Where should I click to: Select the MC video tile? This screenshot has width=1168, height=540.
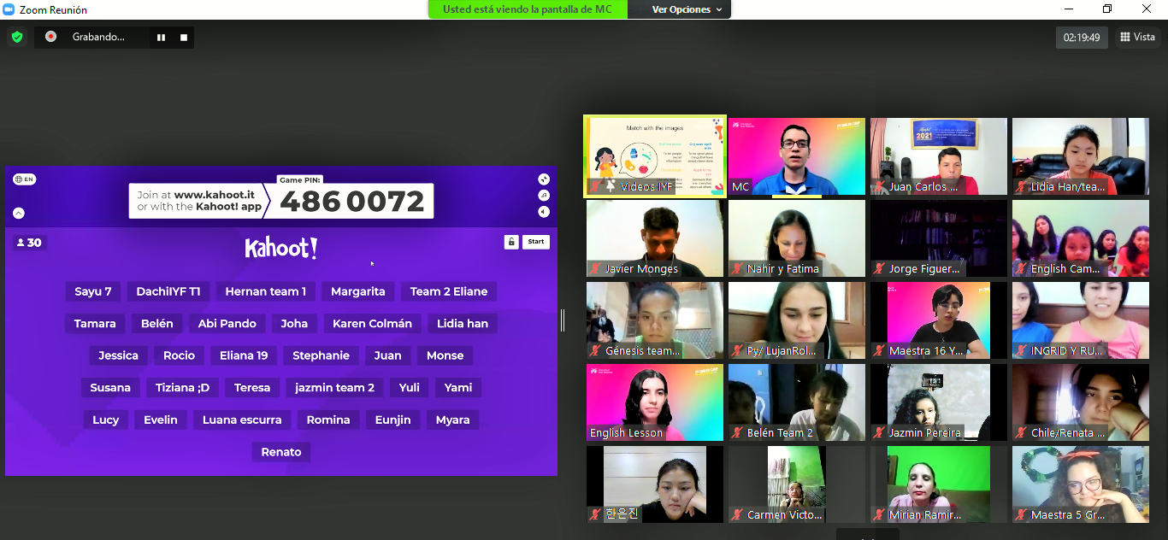click(797, 156)
